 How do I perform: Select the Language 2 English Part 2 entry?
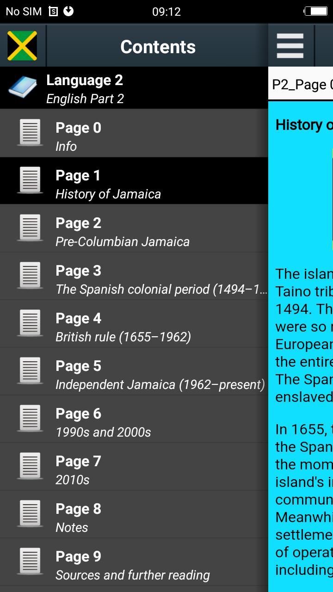116,88
